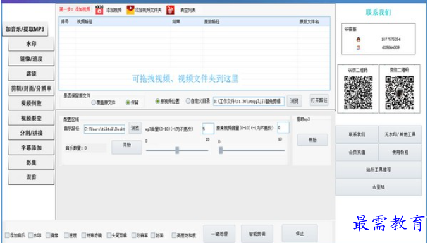Viewport: 430px width, 243px height.
Task: Choose the 原视频位置 radio option
Action: coord(157,101)
